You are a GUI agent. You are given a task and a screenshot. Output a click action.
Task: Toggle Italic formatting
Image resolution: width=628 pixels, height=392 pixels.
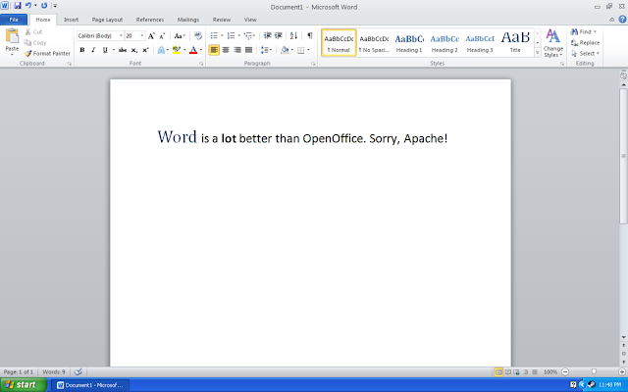tap(93, 50)
